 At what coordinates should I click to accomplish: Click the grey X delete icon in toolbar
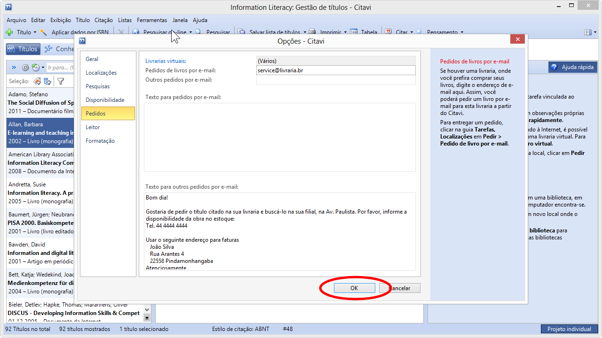121,32
